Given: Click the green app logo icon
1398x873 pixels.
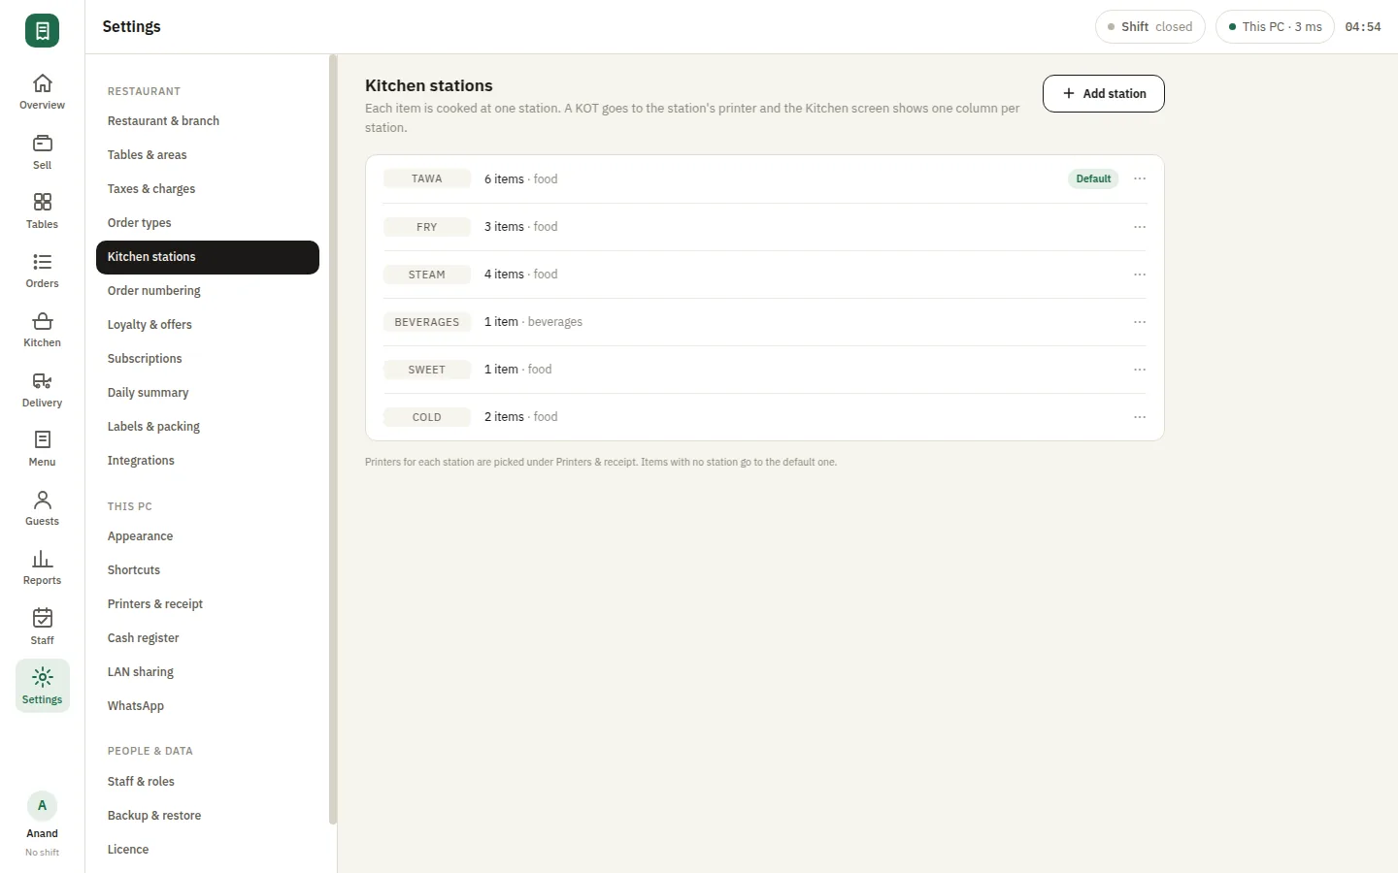Looking at the screenshot, I should coord(42,31).
